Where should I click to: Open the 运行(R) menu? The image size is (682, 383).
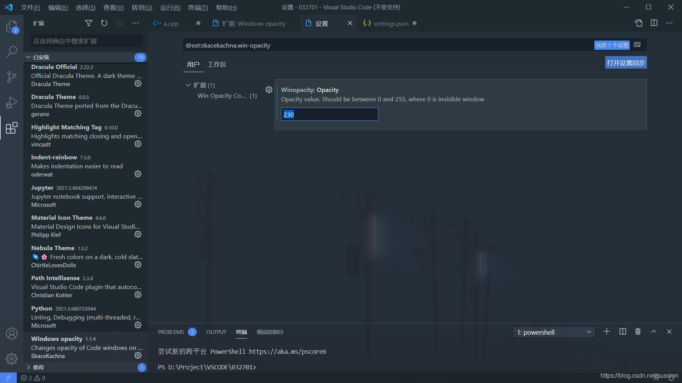170,7
